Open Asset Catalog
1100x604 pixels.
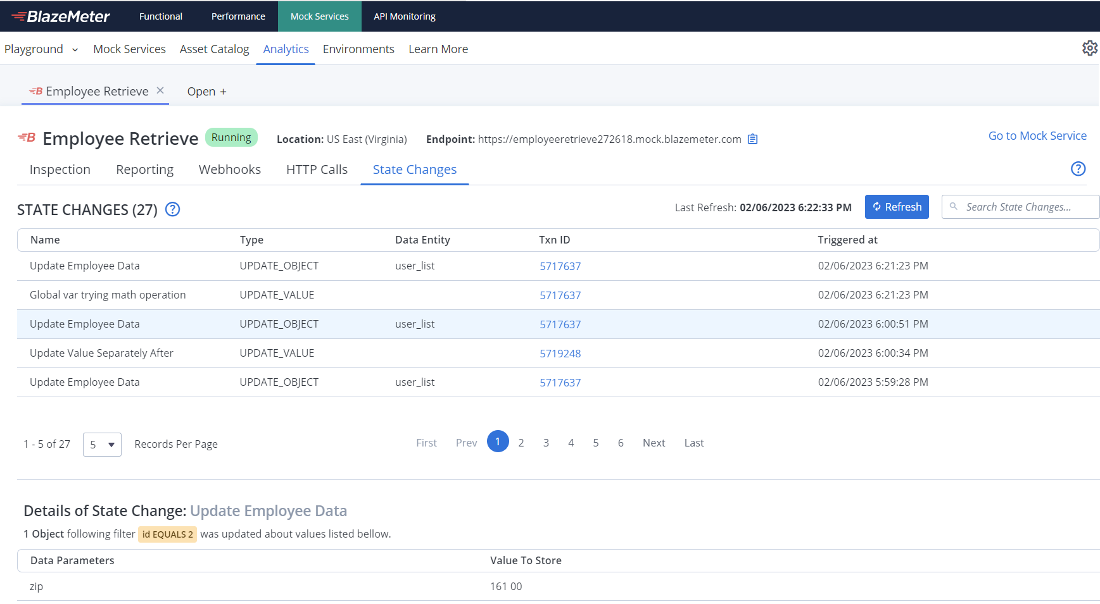[x=214, y=49]
